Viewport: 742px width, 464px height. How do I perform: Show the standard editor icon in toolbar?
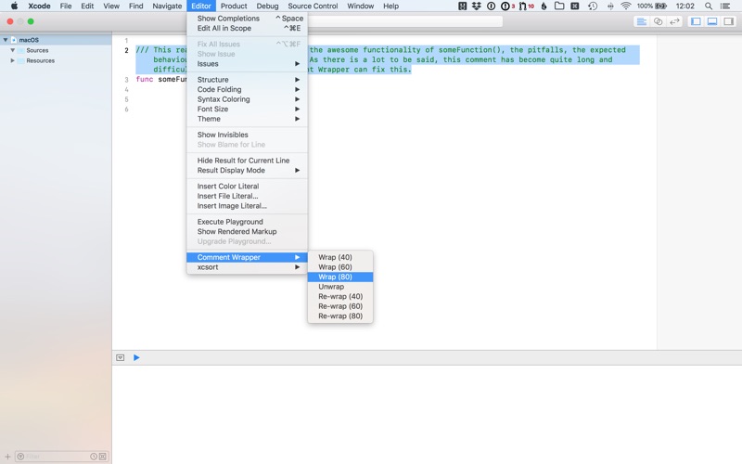click(641, 21)
